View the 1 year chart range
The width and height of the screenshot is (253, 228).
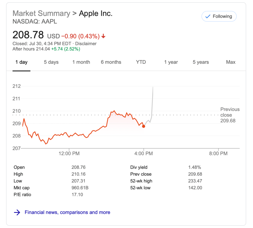171,62
